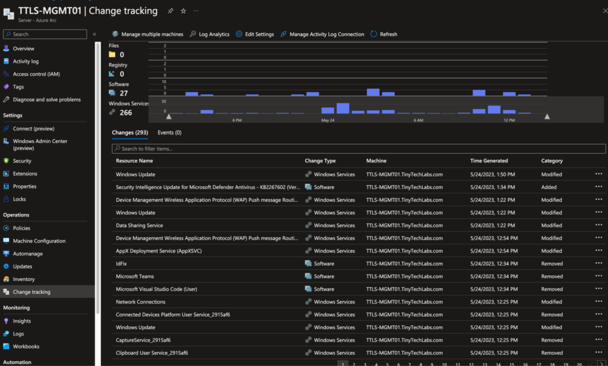The width and height of the screenshot is (608, 366).
Task: Click the Tags icon in the sidebar
Action: 6,87
